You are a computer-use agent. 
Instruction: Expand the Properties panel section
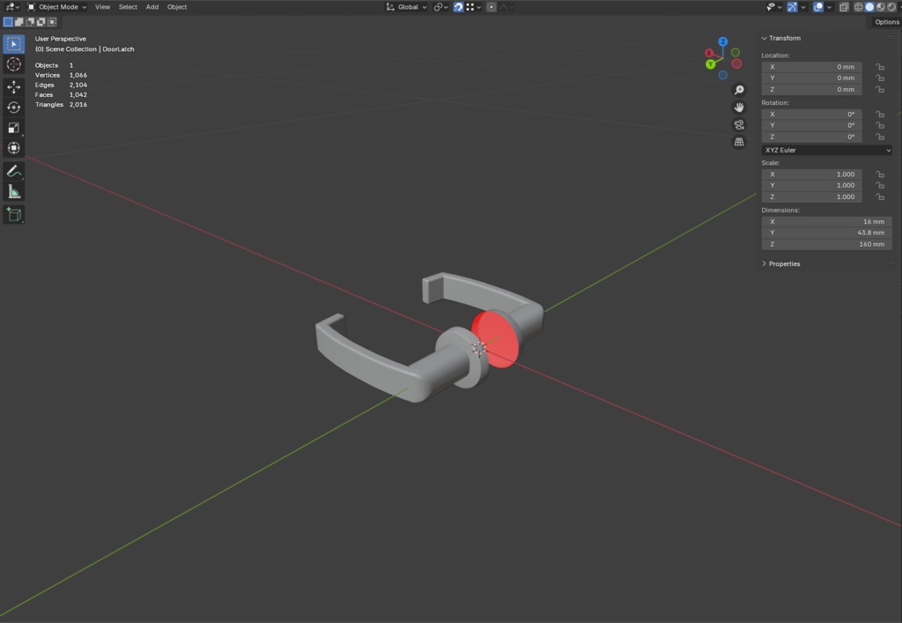pos(781,264)
